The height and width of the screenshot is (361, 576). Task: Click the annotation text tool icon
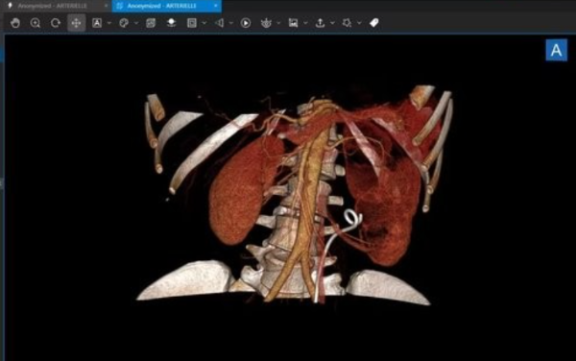tap(97, 23)
